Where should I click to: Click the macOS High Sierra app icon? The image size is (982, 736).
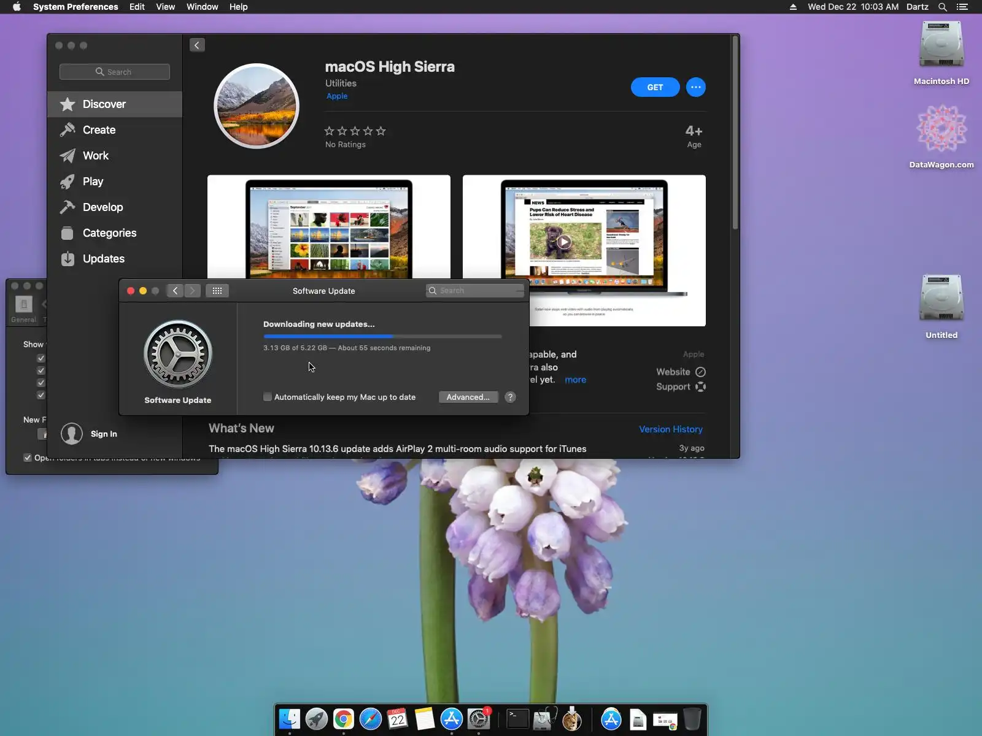tap(257, 106)
